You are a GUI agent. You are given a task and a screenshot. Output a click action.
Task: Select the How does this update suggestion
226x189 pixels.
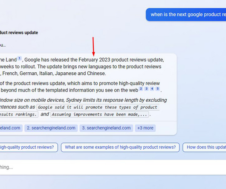tap(204, 147)
